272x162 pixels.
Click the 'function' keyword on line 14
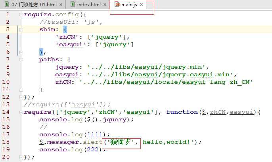click(x=182, y=112)
